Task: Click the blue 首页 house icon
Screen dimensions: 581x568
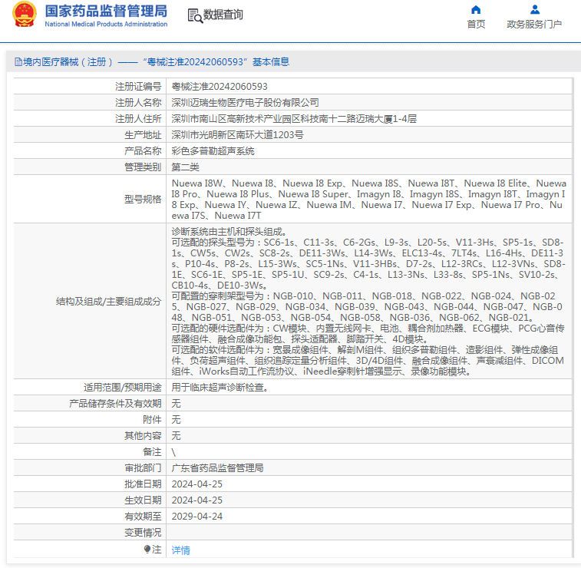Action: pos(476,10)
